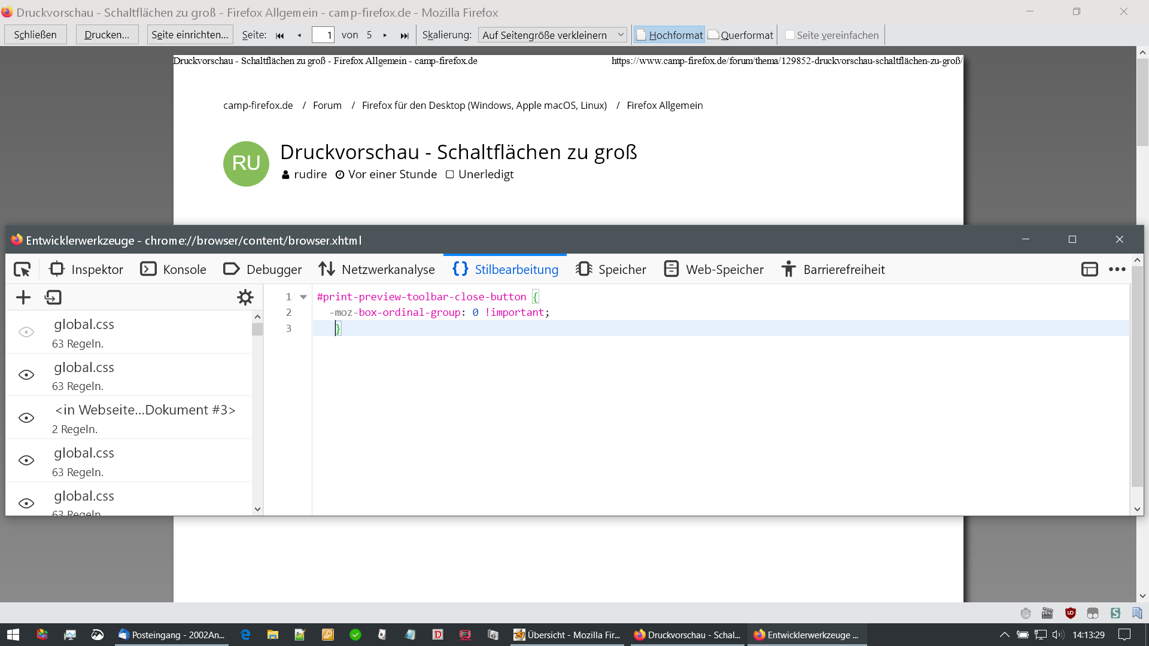Image resolution: width=1149 pixels, height=646 pixels.
Task: Jump to last page in print preview
Action: coord(405,35)
